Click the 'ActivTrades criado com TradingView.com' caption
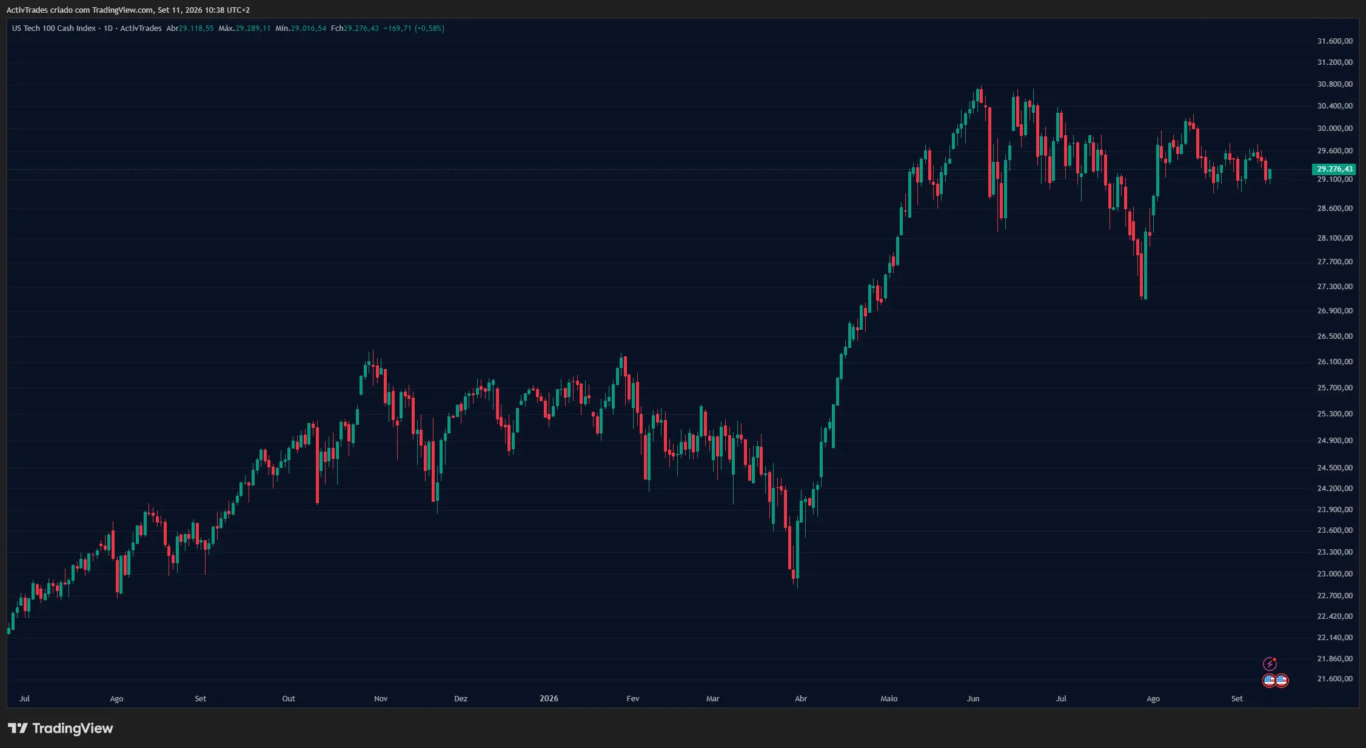Image resolution: width=1366 pixels, height=748 pixels. click(79, 10)
